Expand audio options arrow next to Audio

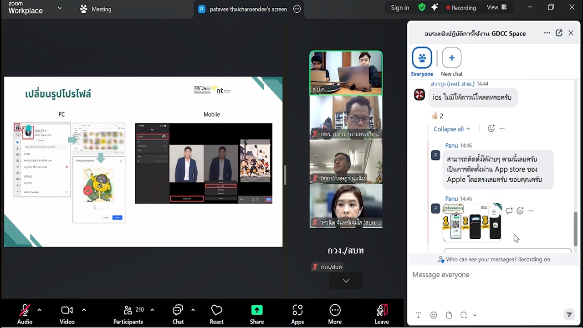pyautogui.click(x=40, y=310)
